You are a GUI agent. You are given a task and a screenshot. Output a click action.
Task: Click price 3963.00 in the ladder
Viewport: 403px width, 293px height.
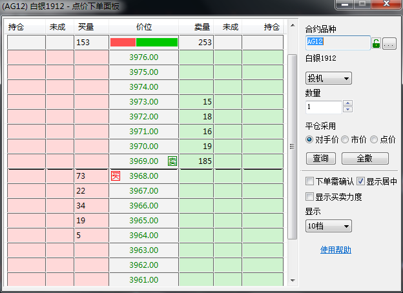[143, 250]
